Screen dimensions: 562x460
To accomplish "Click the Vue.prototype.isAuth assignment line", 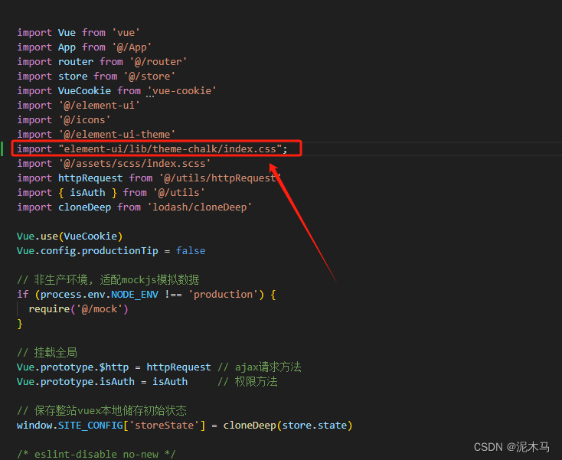I will pyautogui.click(x=147, y=381).
